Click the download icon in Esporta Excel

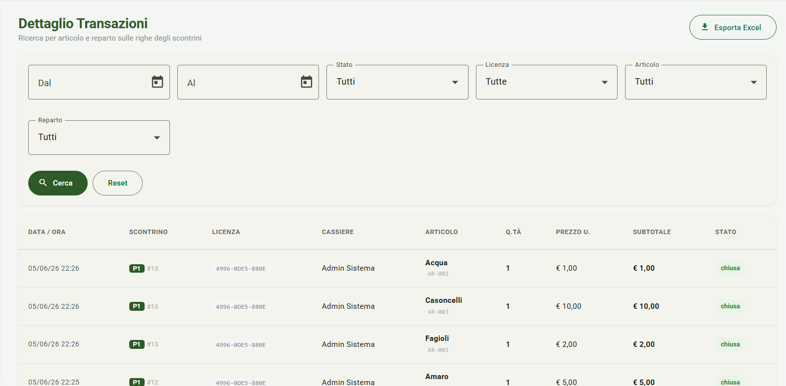coord(705,27)
